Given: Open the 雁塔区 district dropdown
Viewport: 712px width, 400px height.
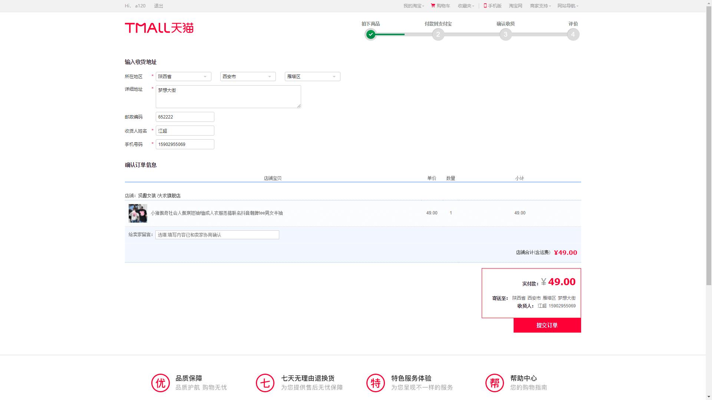Looking at the screenshot, I should [x=312, y=76].
